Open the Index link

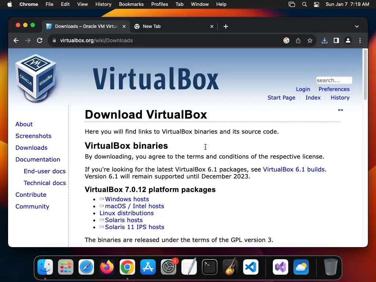(313, 98)
